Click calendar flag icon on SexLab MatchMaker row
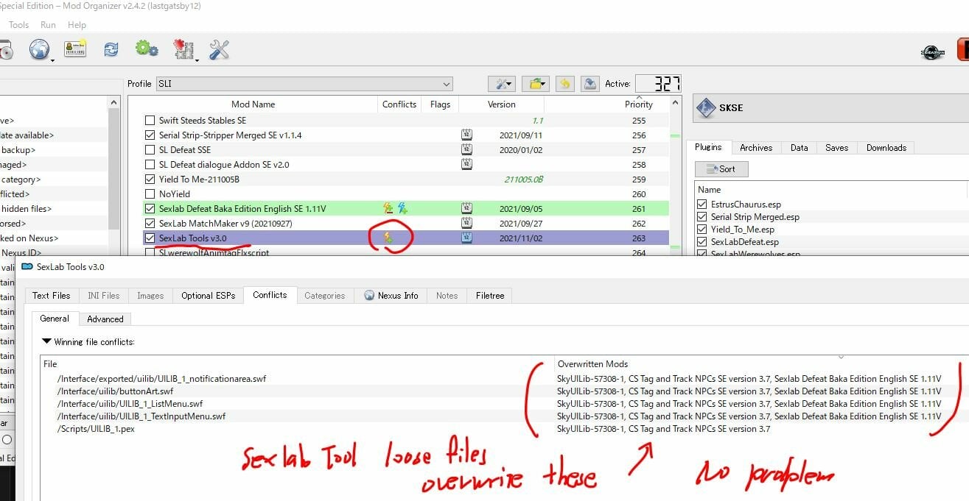Image resolution: width=969 pixels, height=501 pixels. [x=466, y=223]
